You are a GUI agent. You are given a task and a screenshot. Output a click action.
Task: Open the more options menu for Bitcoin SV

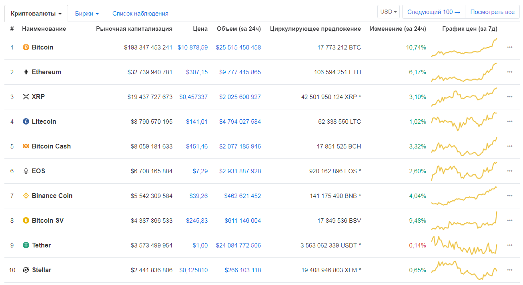click(510, 221)
